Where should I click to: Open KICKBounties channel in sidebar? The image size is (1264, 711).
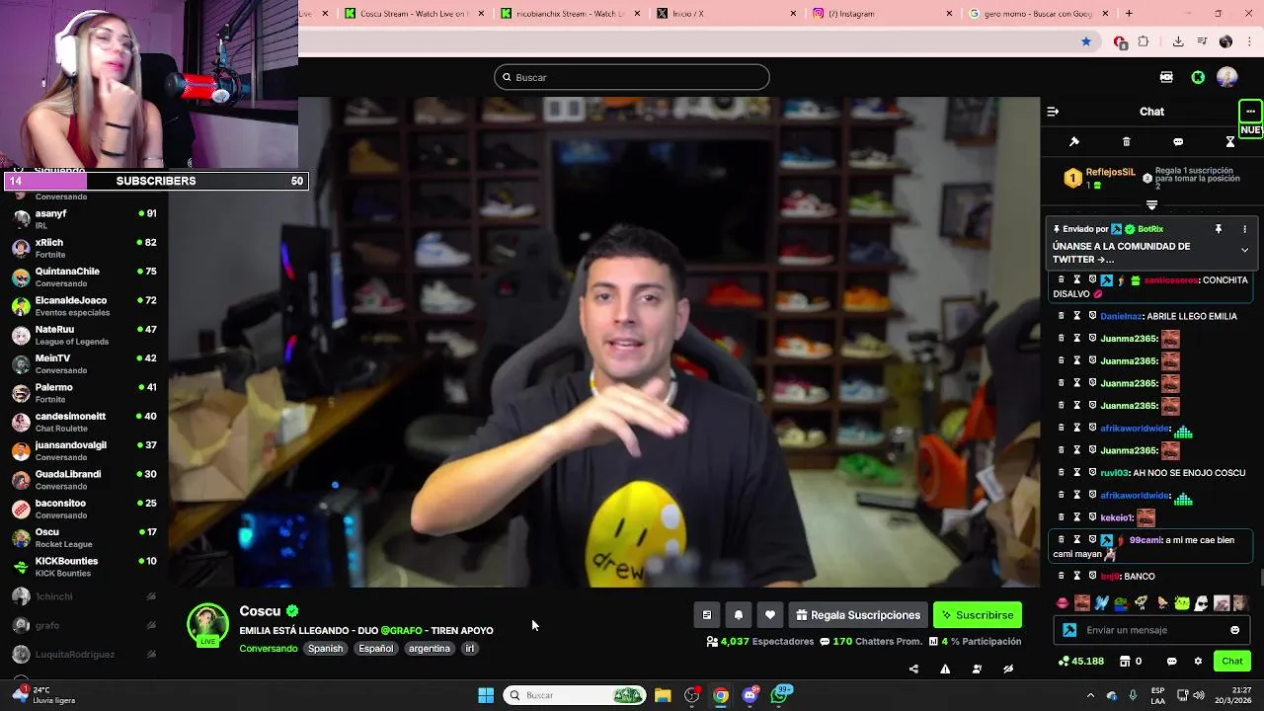84,567
